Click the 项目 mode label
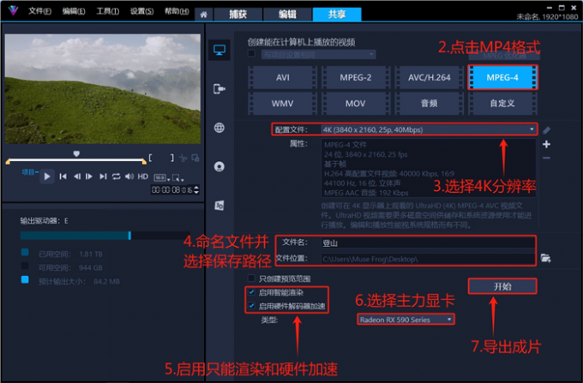Image resolution: width=583 pixels, height=383 pixels. click(x=30, y=172)
